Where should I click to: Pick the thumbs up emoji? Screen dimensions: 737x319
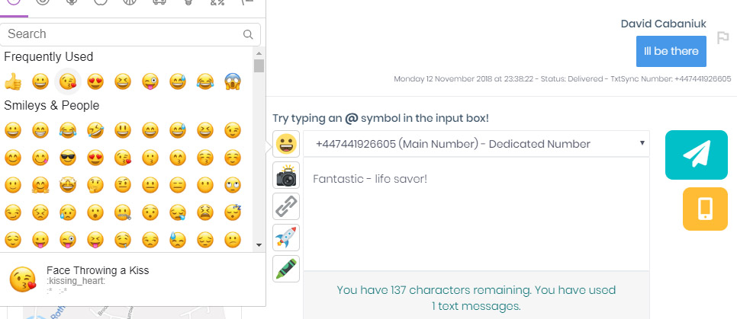click(13, 81)
